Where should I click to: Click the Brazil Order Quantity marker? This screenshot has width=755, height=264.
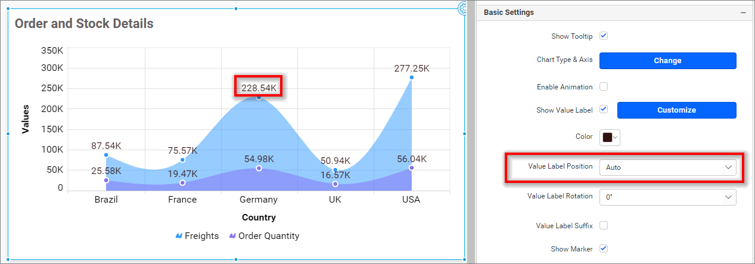tap(106, 180)
